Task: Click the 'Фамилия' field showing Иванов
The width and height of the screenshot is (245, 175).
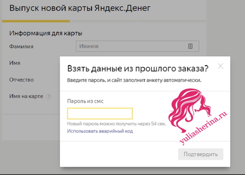Action: pyautogui.click(x=138, y=46)
